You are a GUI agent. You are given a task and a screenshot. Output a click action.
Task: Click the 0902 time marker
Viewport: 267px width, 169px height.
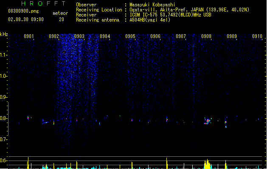(54, 36)
